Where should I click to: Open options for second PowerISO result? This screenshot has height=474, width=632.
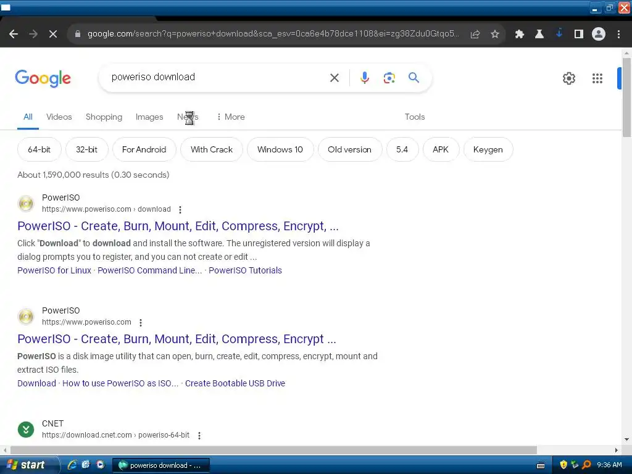tap(141, 322)
